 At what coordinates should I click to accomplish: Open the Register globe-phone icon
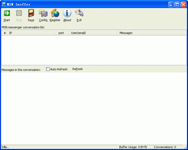[x=55, y=13]
